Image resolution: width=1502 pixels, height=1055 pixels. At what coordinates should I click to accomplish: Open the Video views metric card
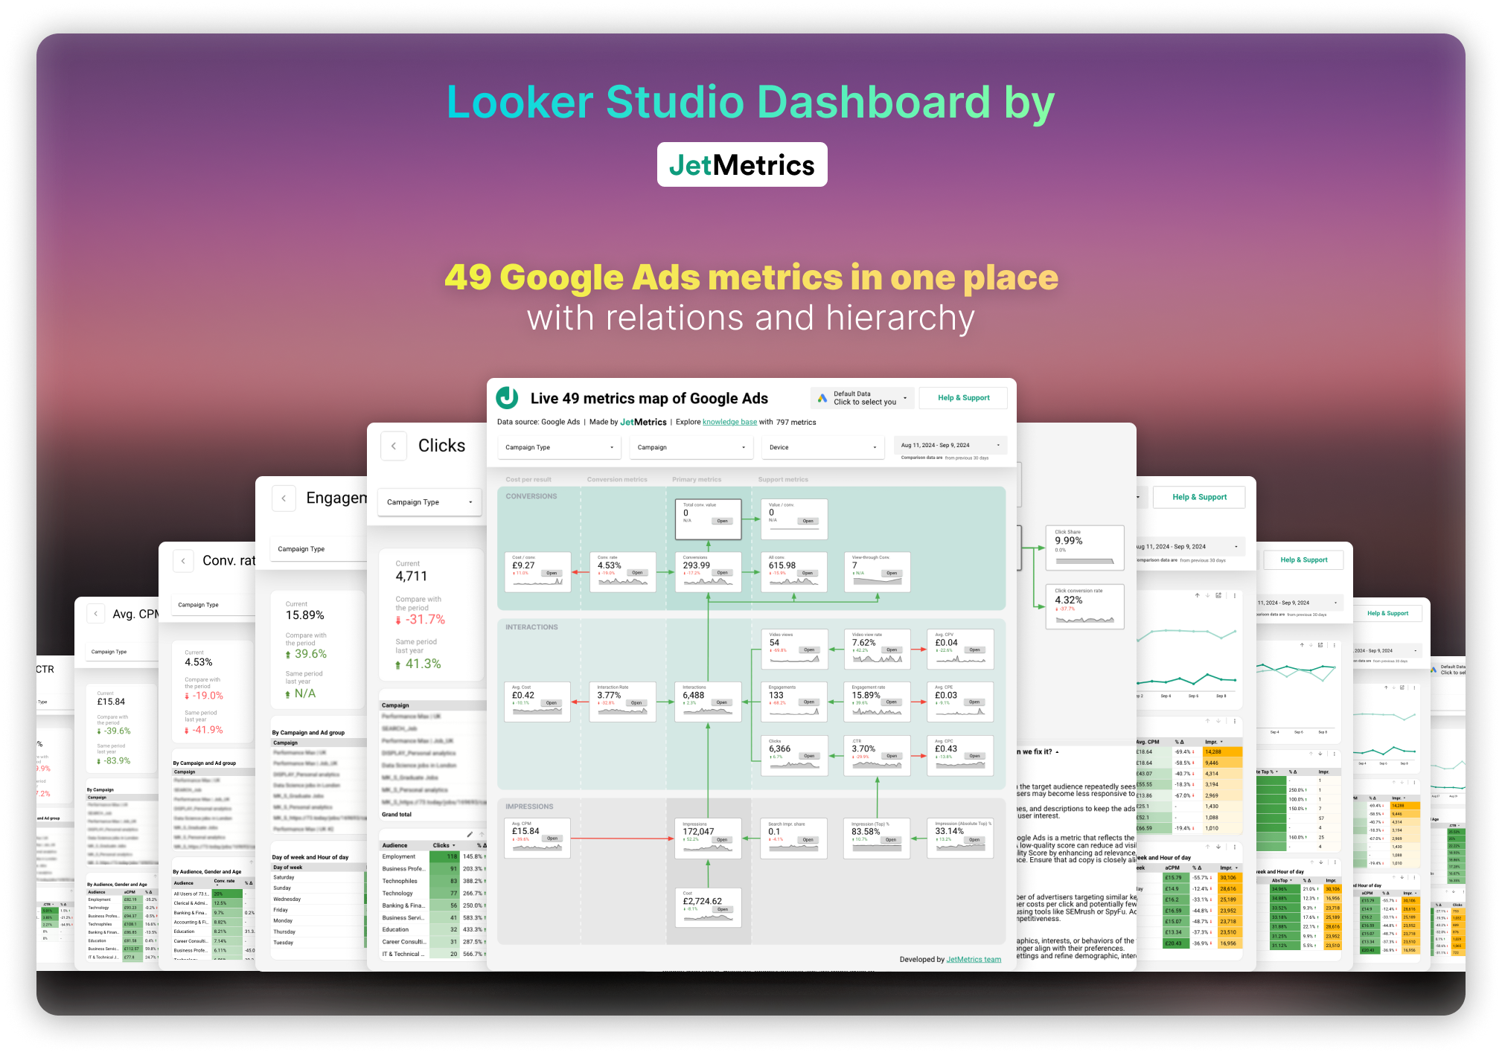(809, 650)
